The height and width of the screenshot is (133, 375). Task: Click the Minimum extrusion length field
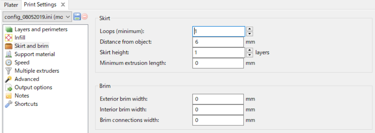point(218,63)
